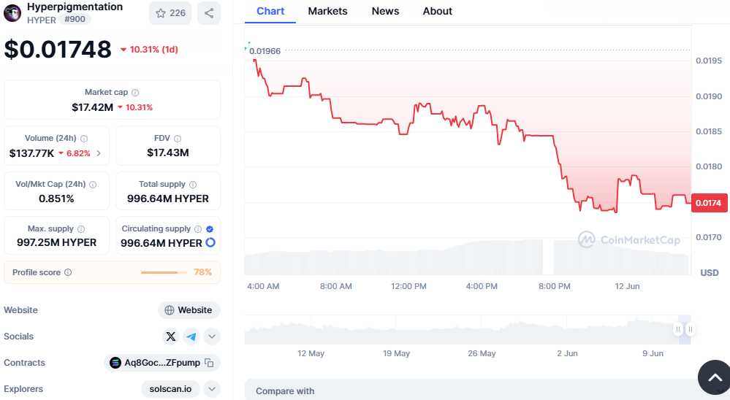Click the Aq8Goc...ZFpump contract address
Viewport: 730px width, 400px height.
pos(161,363)
